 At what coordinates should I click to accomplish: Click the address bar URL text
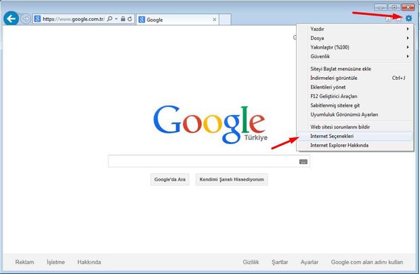[73, 19]
